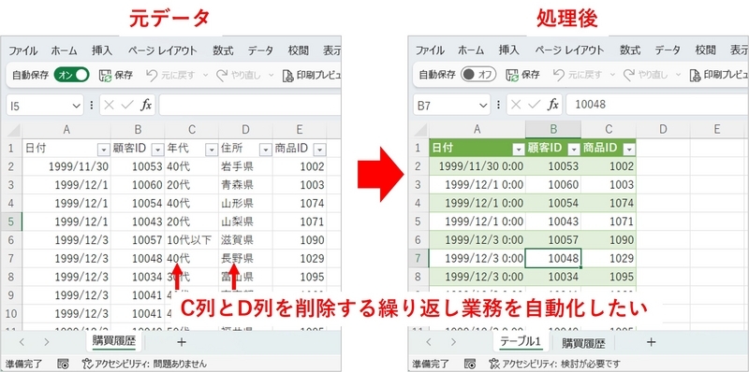Viewport: 749px width, 372px height.
Task: Open the 挿入 tab in left window
Action: tap(101, 51)
